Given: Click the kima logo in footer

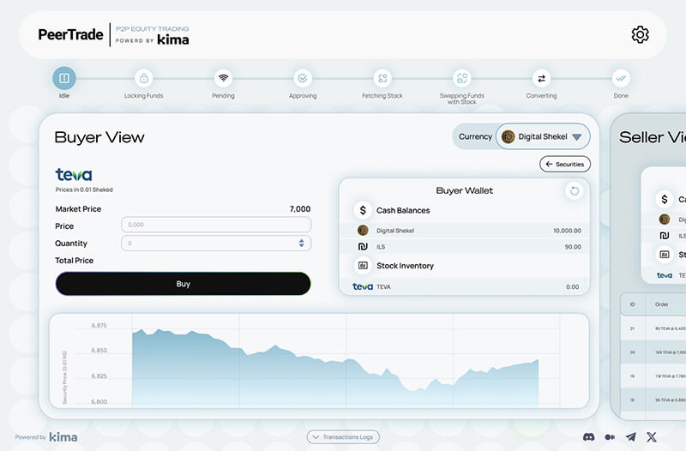Looking at the screenshot, I should point(63,437).
